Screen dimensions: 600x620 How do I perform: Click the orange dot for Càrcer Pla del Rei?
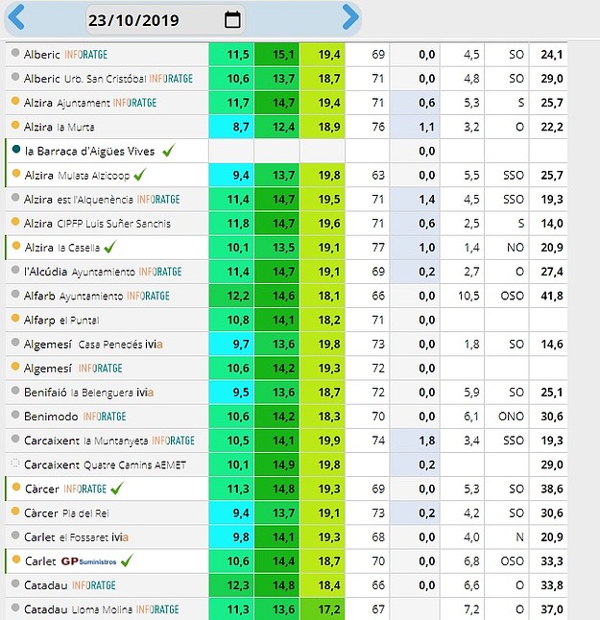pyautogui.click(x=15, y=511)
